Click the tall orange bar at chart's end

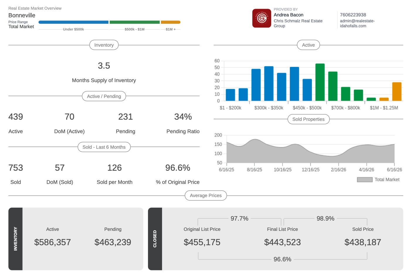pyautogui.click(x=397, y=92)
